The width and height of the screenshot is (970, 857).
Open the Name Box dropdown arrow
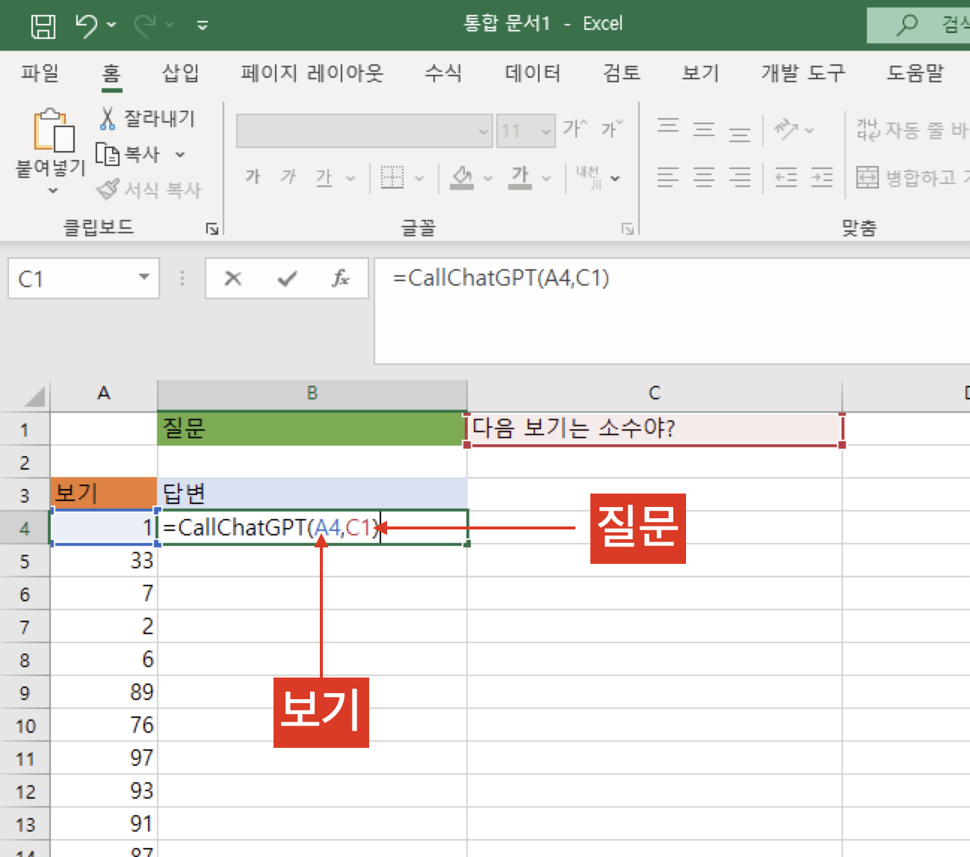click(x=144, y=277)
